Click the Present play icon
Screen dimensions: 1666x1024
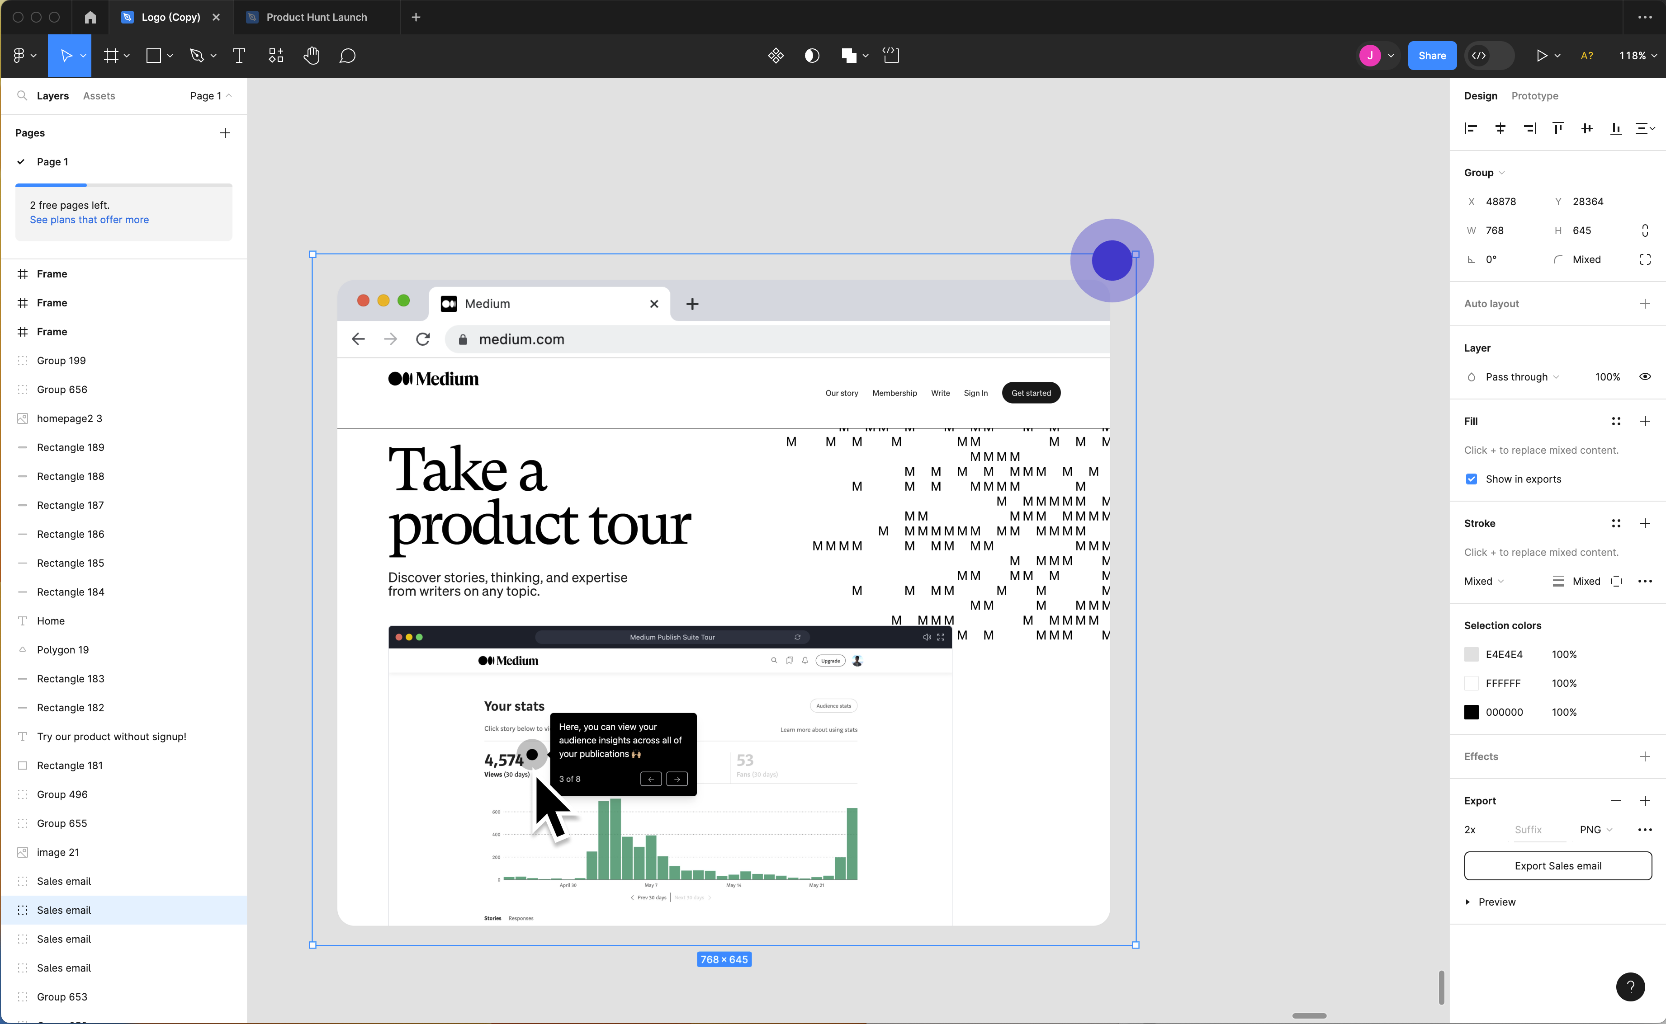[1541, 56]
